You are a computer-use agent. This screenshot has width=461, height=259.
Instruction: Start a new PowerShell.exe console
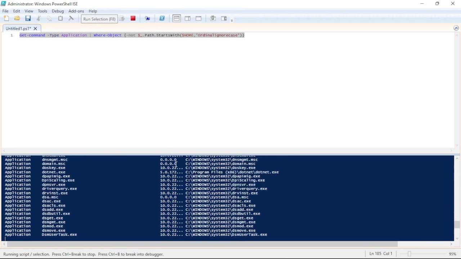tap(162, 18)
